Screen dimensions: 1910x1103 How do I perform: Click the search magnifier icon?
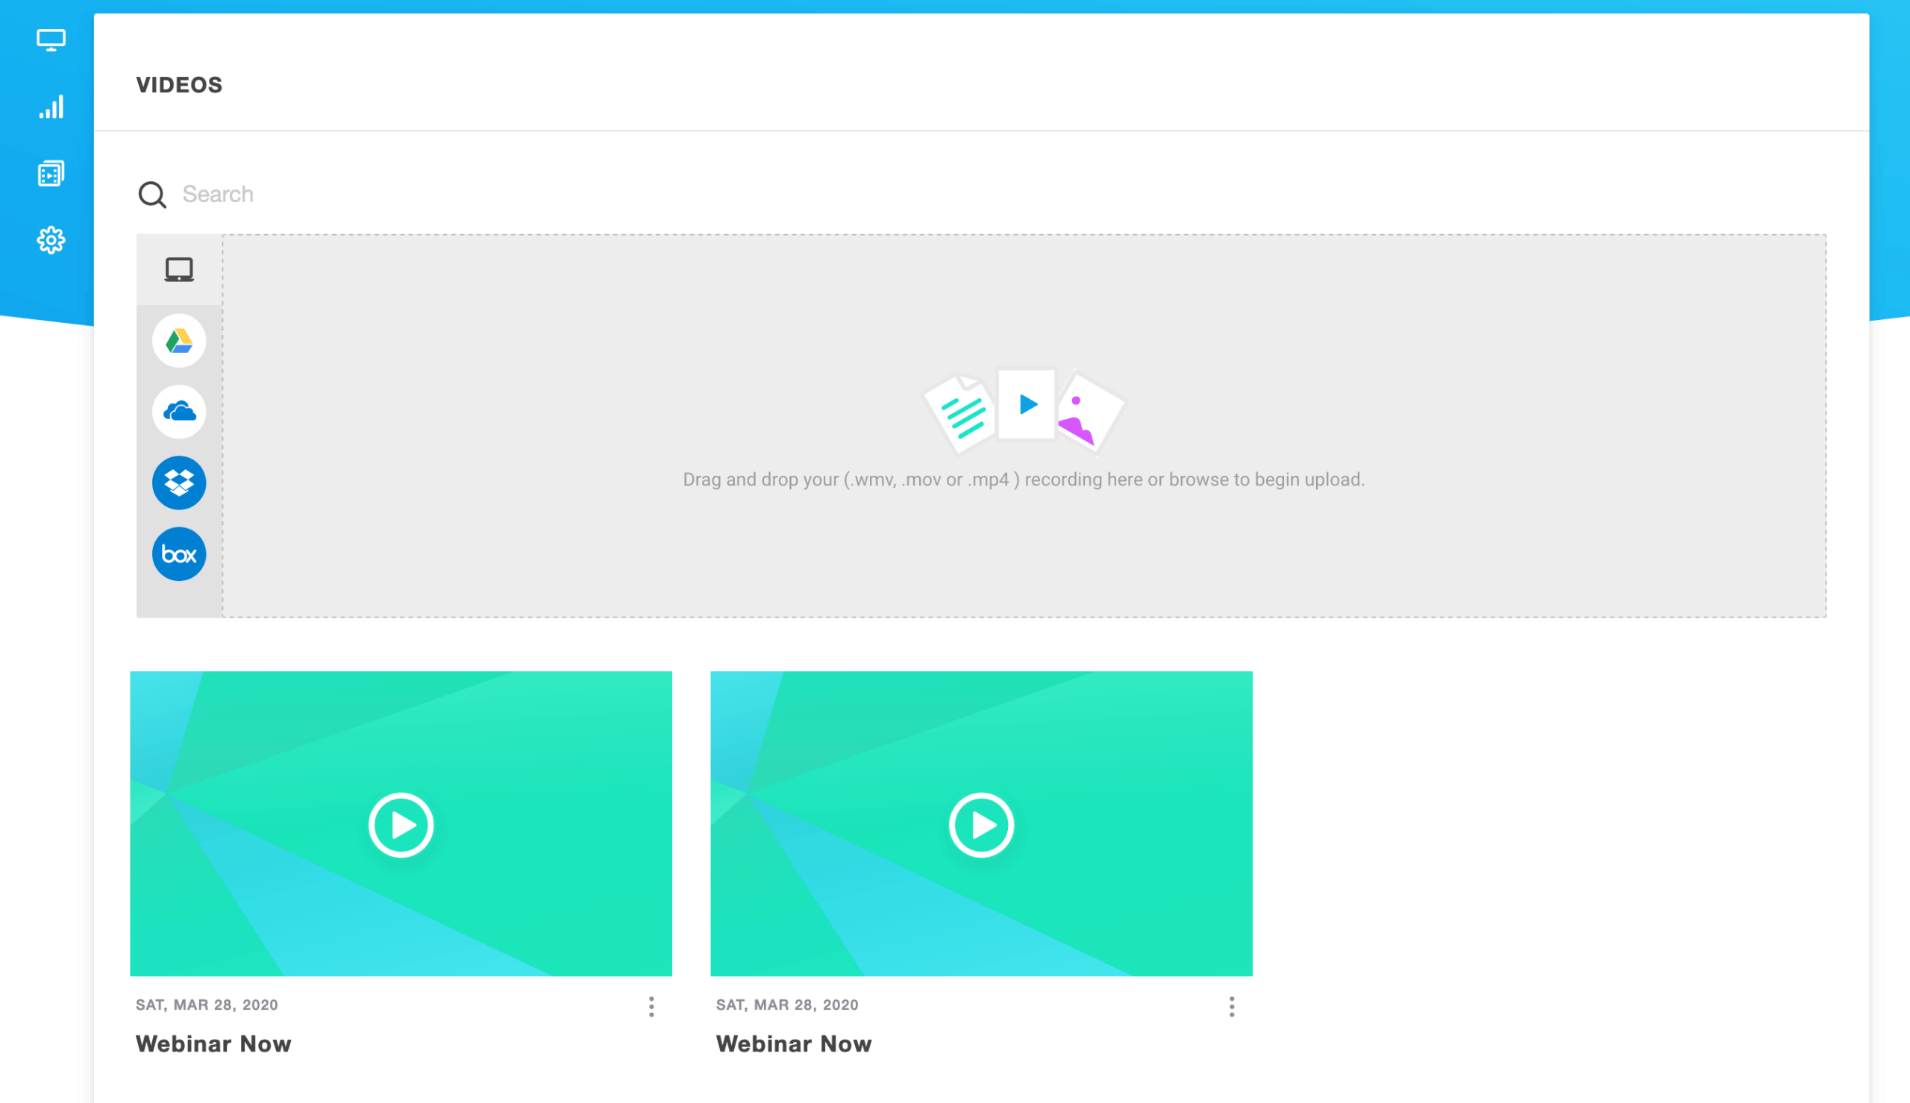[152, 194]
